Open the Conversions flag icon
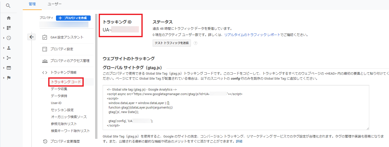 [x=9, y=78]
